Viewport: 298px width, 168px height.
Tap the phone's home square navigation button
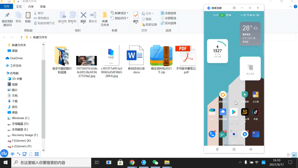point(234,149)
